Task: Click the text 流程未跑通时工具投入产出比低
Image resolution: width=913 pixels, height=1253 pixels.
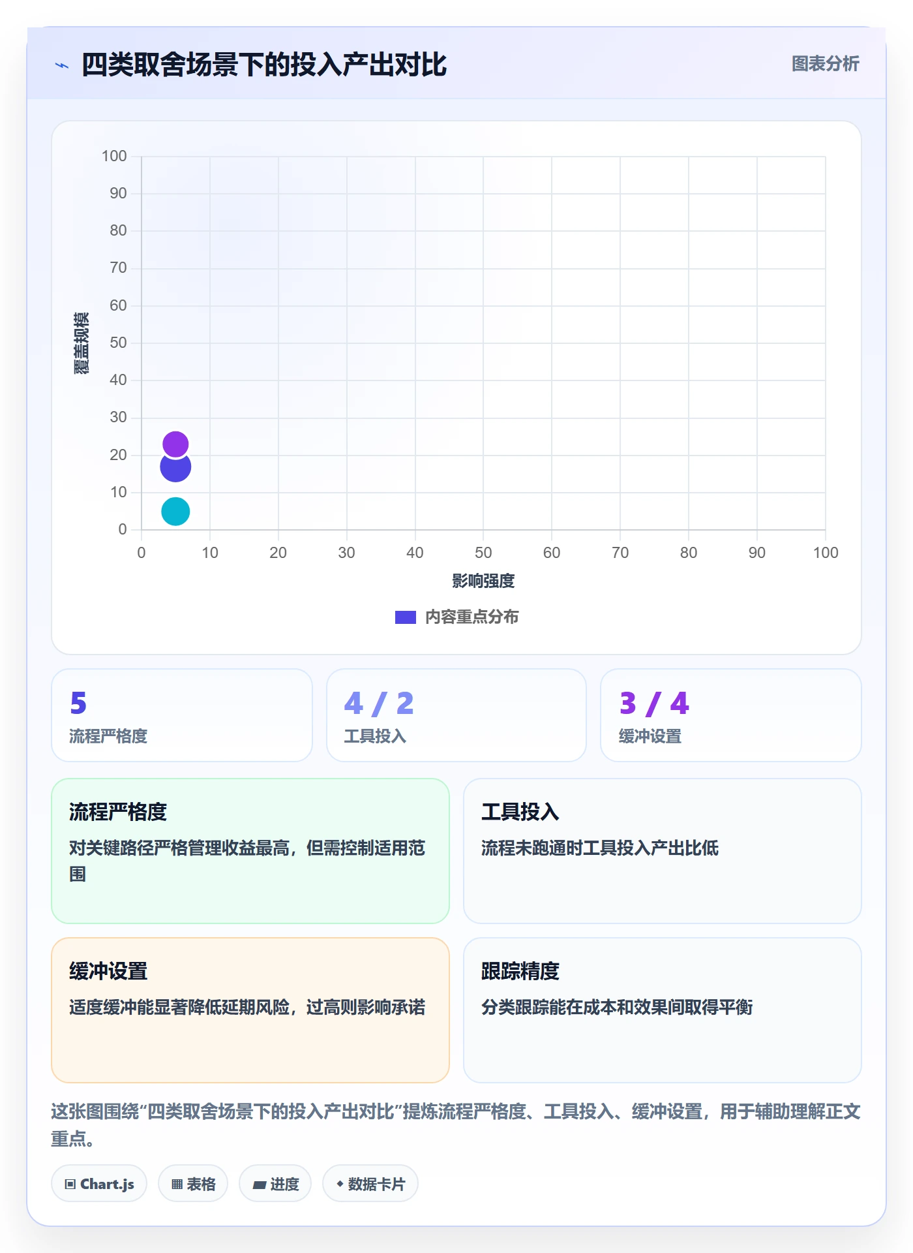Action: coord(600,848)
